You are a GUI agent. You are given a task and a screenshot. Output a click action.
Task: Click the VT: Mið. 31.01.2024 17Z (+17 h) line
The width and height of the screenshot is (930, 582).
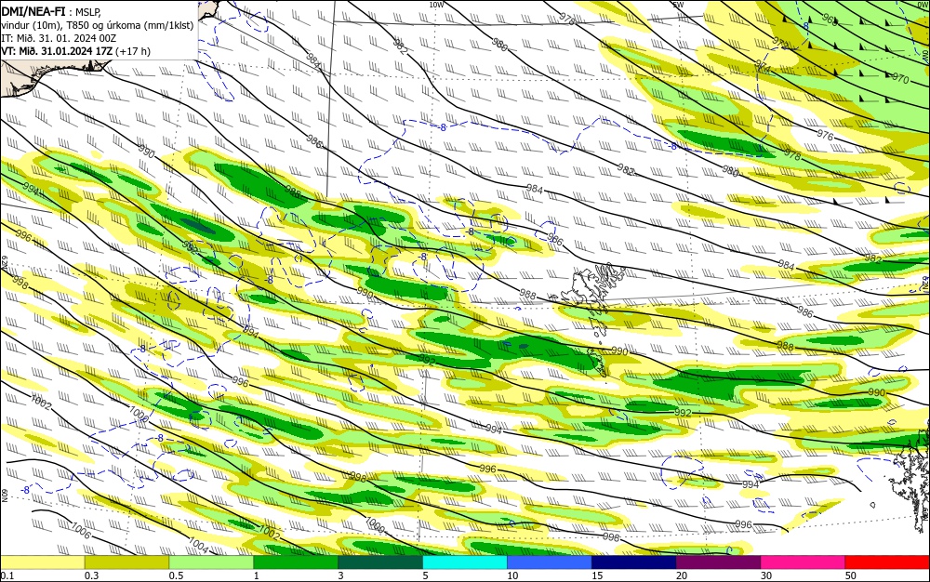pos(76,51)
